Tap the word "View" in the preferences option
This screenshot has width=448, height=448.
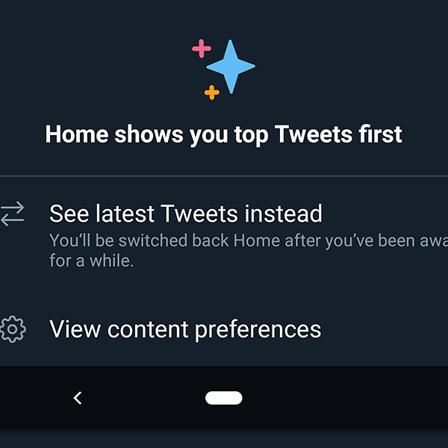72,329
